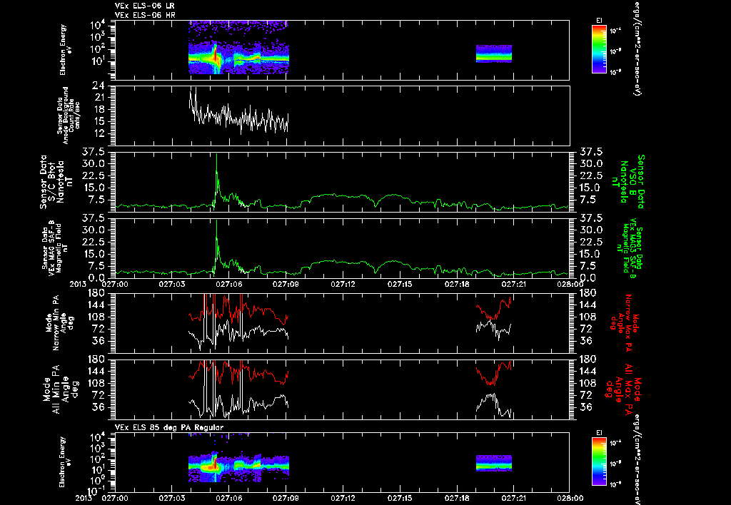Click the "027:15" label on the magnetic field time axis
The height and width of the screenshot is (505, 731).
[x=401, y=284]
